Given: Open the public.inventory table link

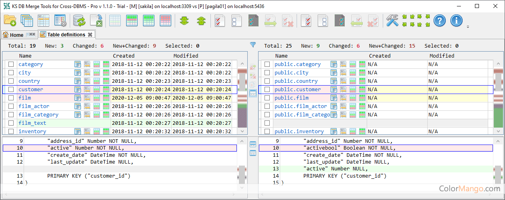Looking at the screenshot, I should [x=299, y=132].
